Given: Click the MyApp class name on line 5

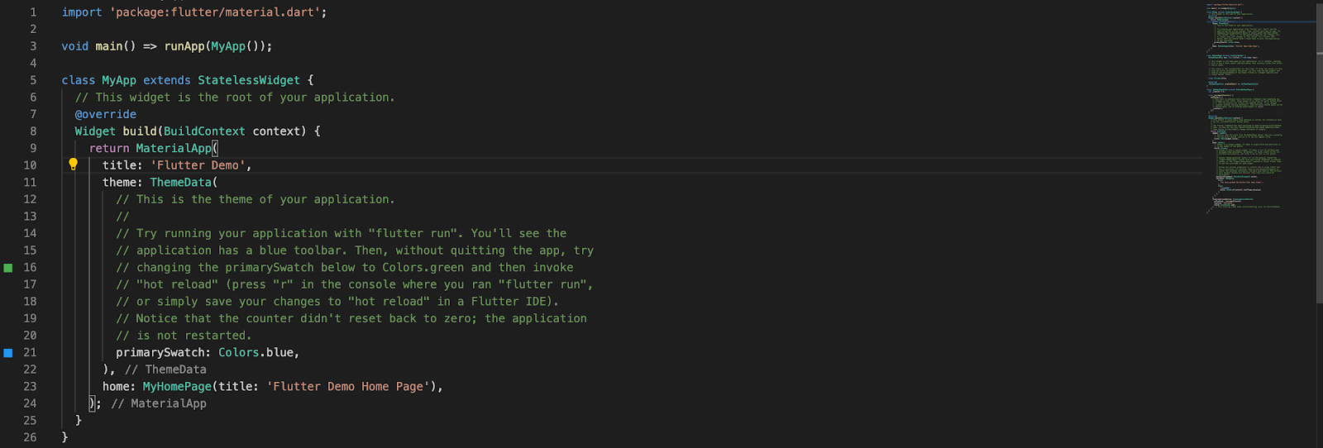Looking at the screenshot, I should [x=119, y=80].
